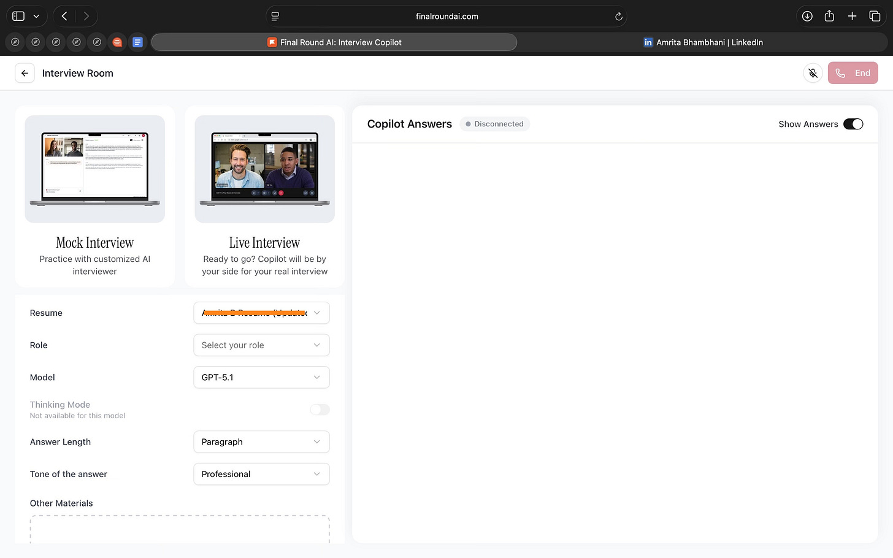Click the Other Materials upload area
The image size is (893, 558).
pyautogui.click(x=180, y=530)
